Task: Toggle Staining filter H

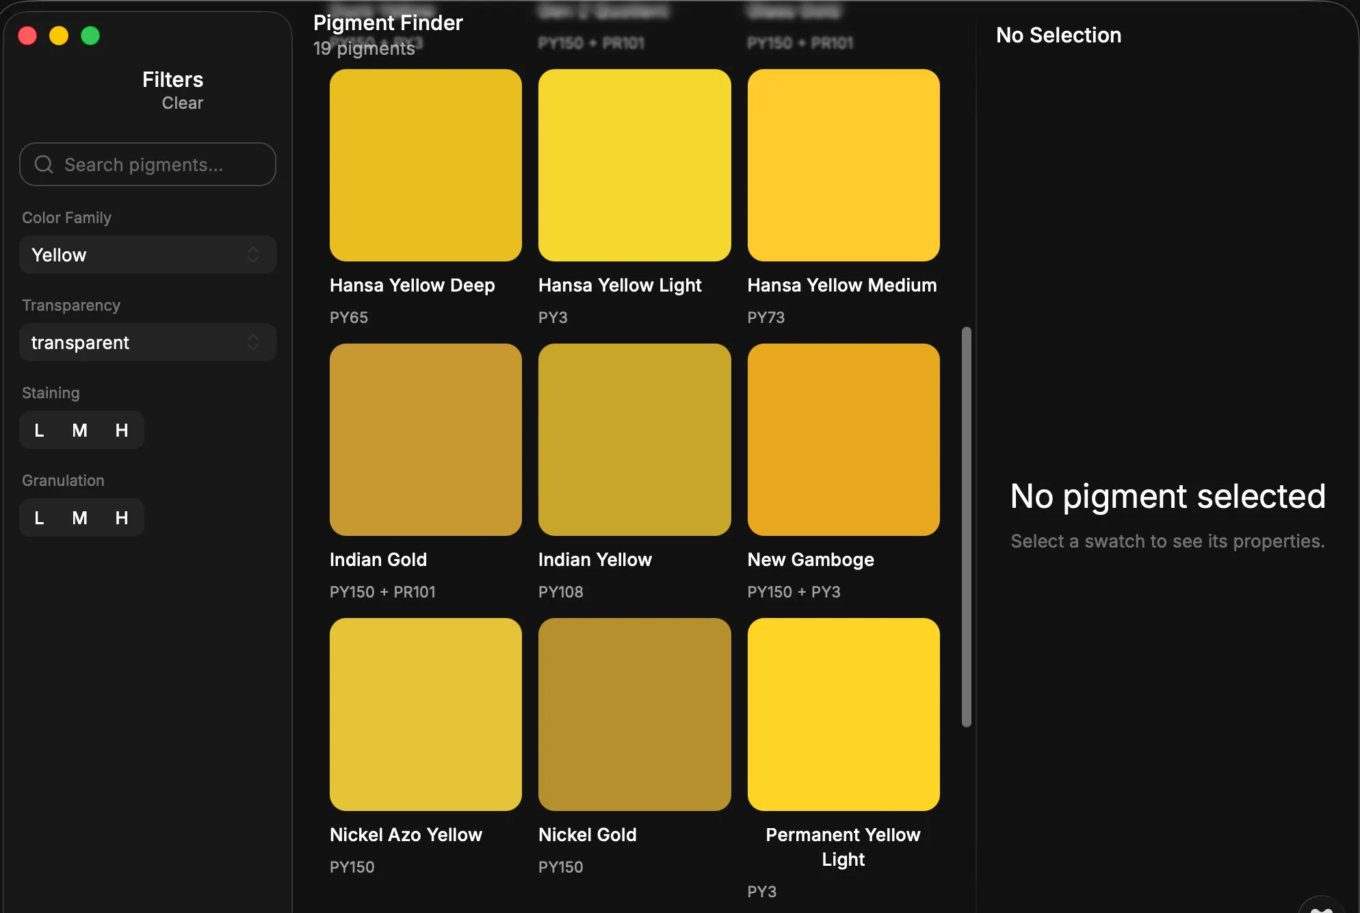Action: coord(122,430)
